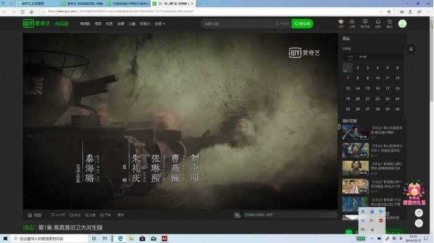Screen dimensions: 434x243
Task: Switch to the second browser tab
Action: point(82,4)
